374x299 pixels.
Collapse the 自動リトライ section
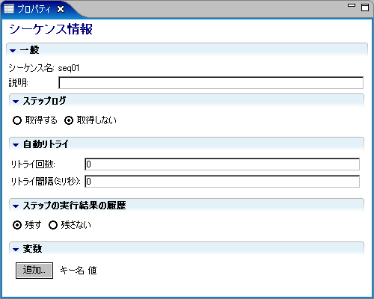pos(16,145)
